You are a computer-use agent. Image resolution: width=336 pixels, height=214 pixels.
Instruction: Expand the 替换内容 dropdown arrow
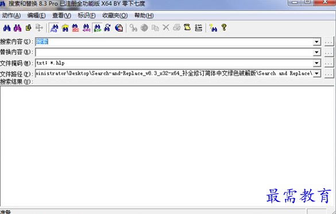[x=316, y=52]
